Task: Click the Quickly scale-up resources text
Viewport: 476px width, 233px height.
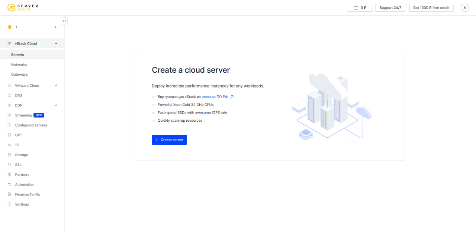Action: [180, 121]
